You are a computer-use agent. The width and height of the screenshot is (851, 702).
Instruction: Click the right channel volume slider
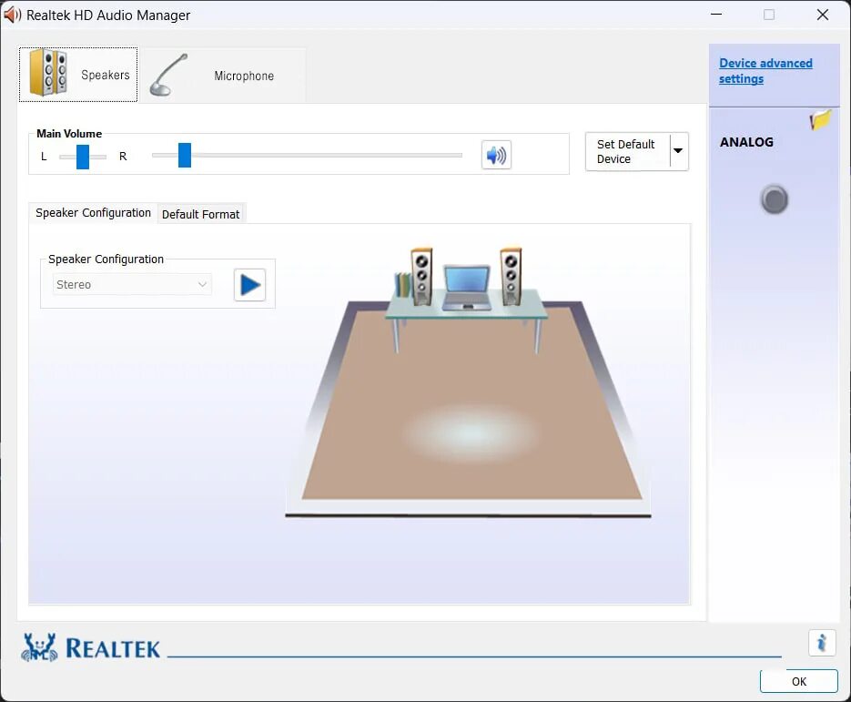pyautogui.click(x=185, y=156)
